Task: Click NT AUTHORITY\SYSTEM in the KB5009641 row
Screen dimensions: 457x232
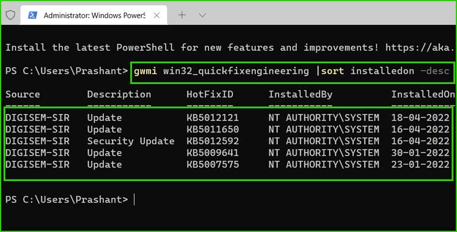Action: [x=324, y=153]
